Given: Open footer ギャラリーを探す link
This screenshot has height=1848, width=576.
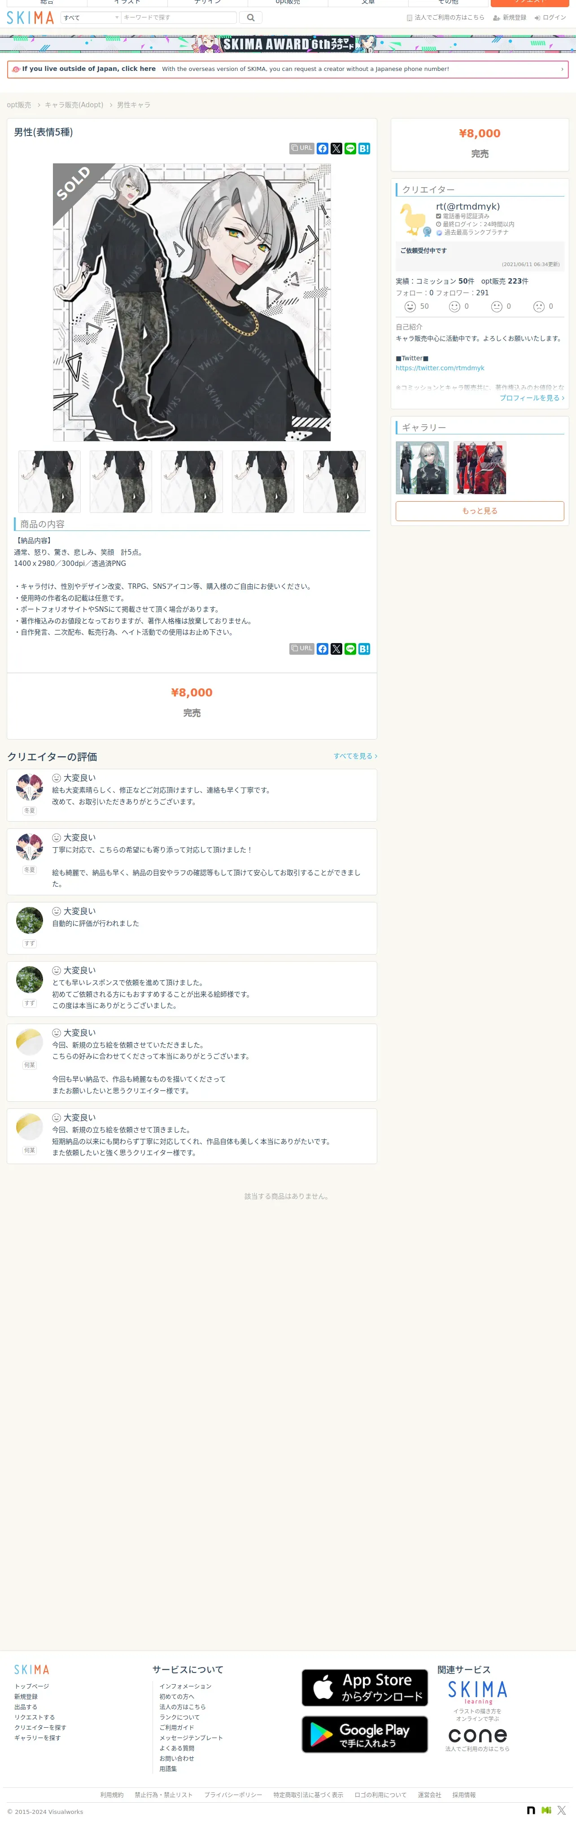Looking at the screenshot, I should pos(37,1738).
